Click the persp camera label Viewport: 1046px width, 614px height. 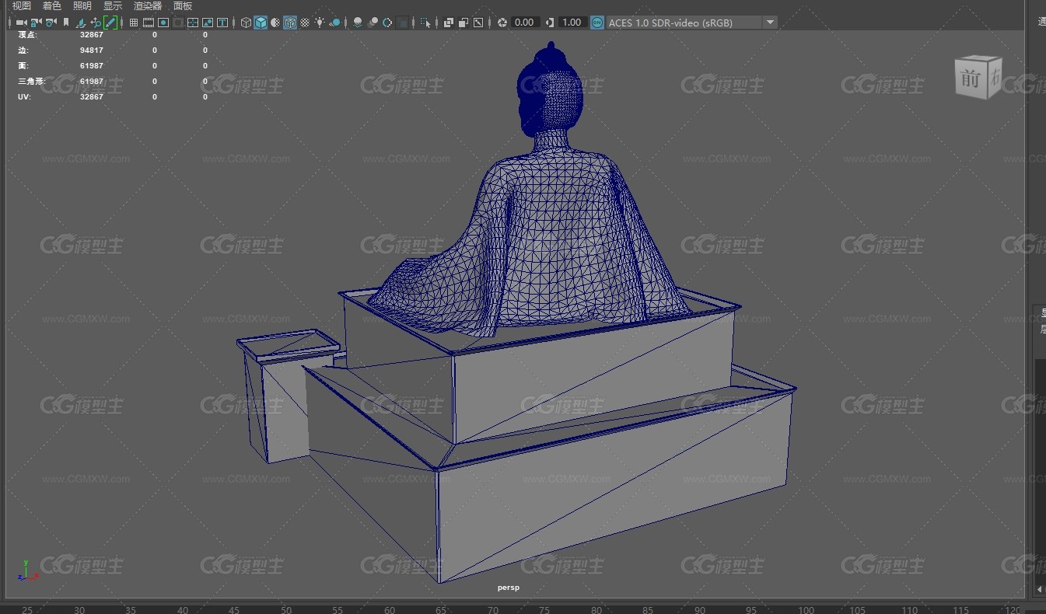click(508, 588)
